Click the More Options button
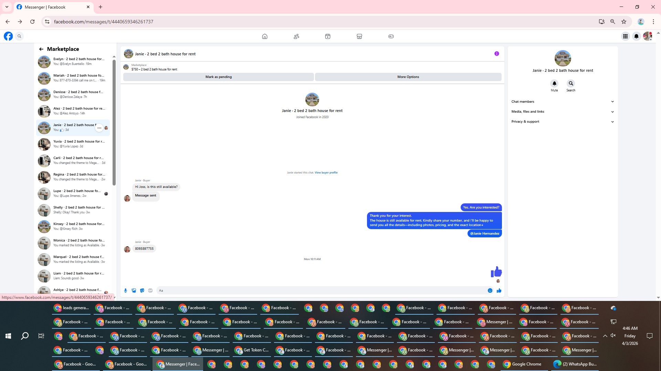The height and width of the screenshot is (371, 661). [408, 77]
